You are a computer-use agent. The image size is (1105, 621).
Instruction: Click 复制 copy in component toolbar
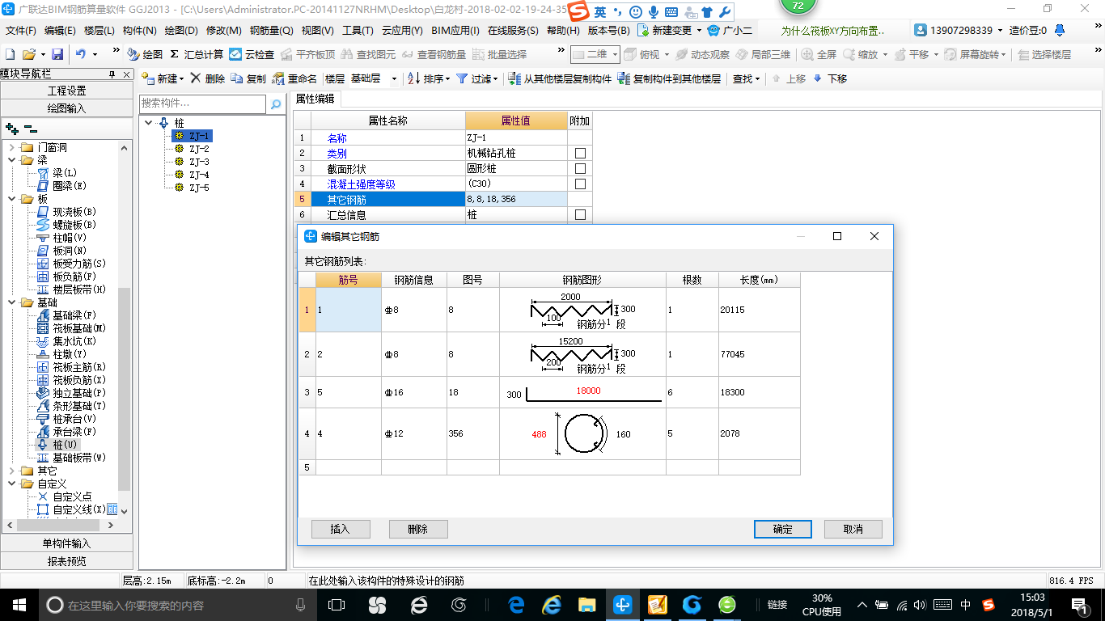click(248, 78)
